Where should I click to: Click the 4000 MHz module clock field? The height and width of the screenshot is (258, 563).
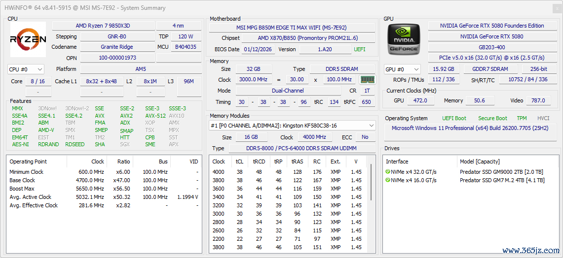(314, 137)
